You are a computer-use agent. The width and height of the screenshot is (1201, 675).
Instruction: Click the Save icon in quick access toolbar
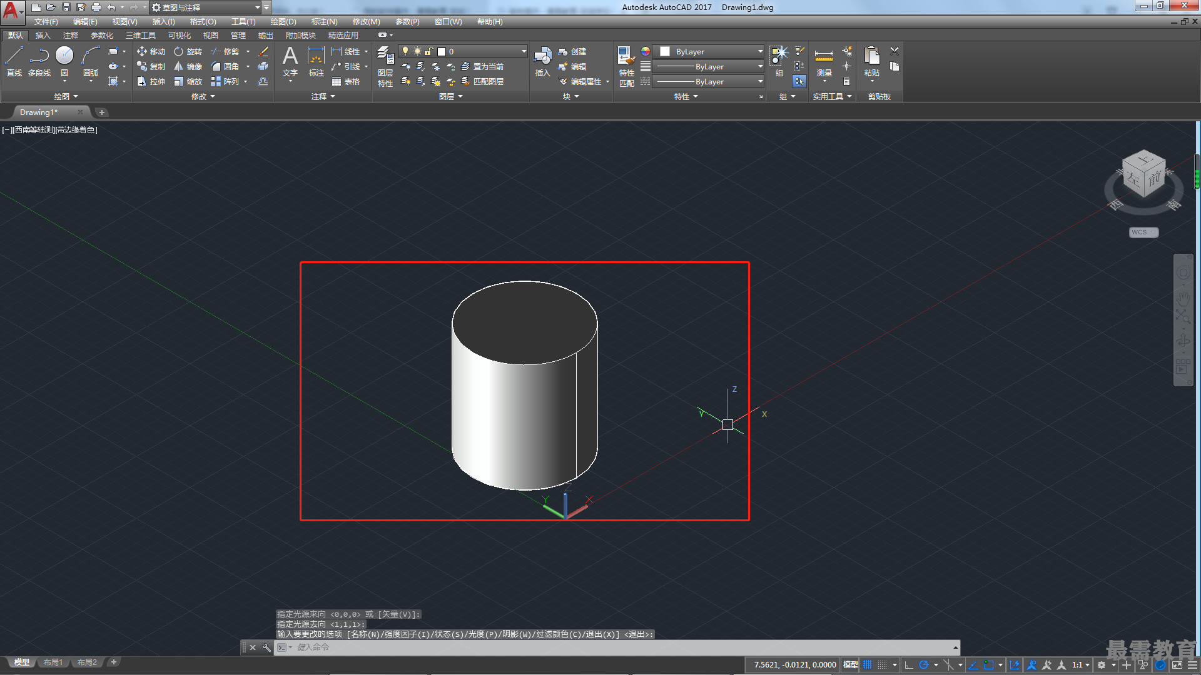click(66, 7)
